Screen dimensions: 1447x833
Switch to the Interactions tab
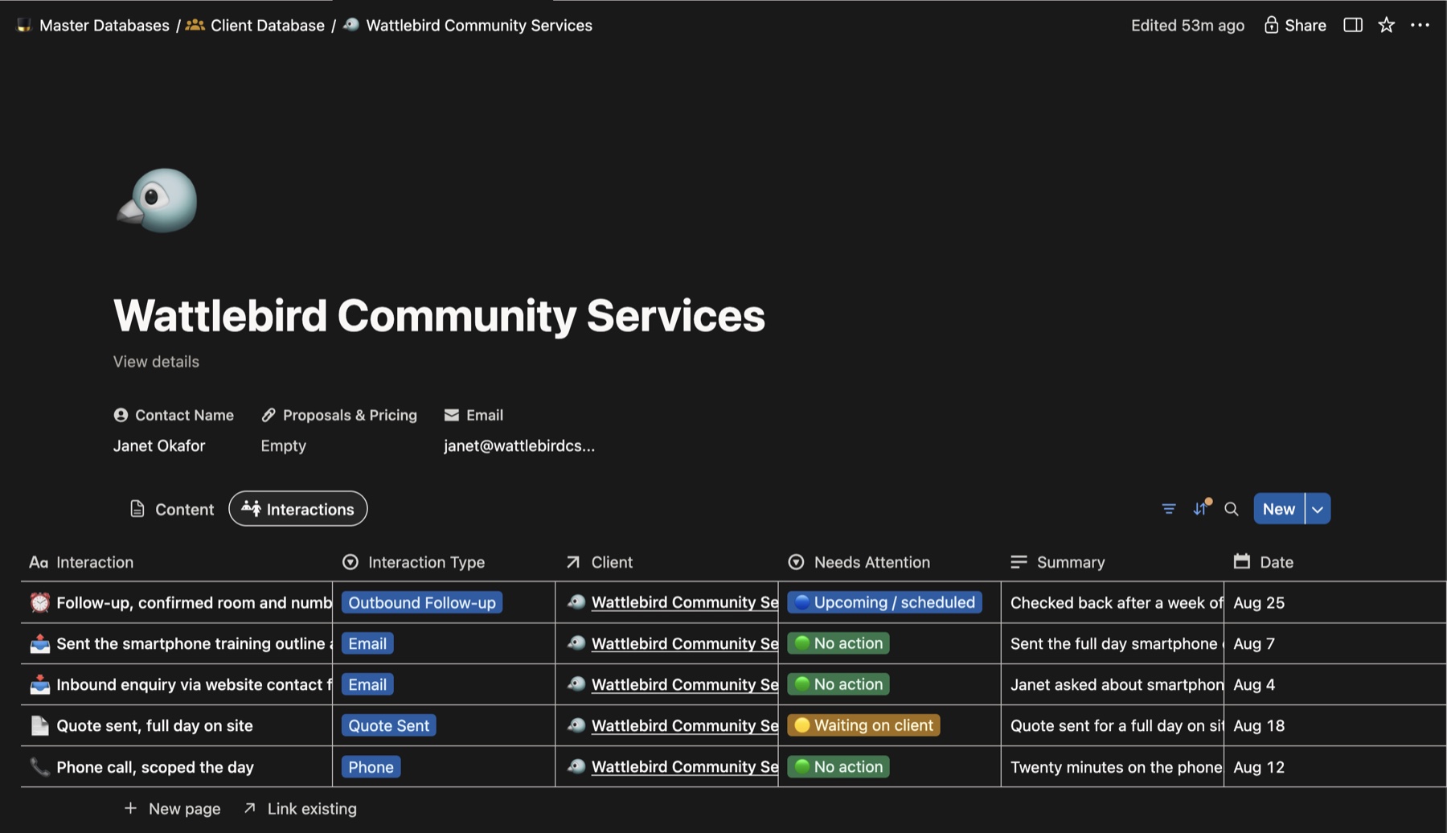[298, 509]
